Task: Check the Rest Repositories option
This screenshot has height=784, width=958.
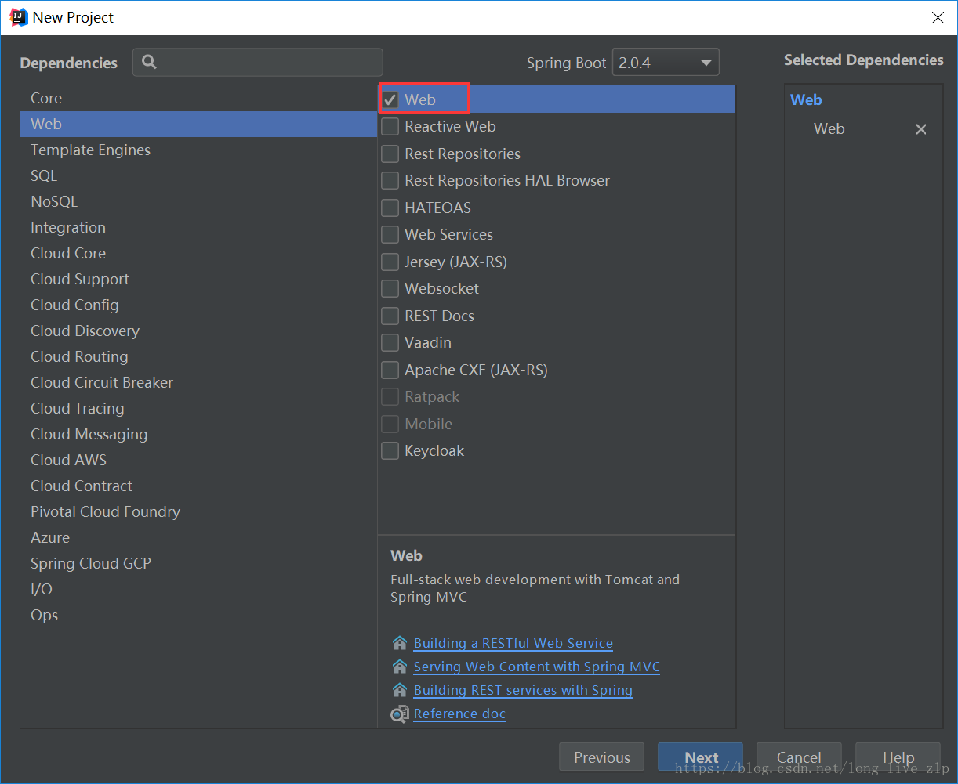Action: click(x=390, y=154)
